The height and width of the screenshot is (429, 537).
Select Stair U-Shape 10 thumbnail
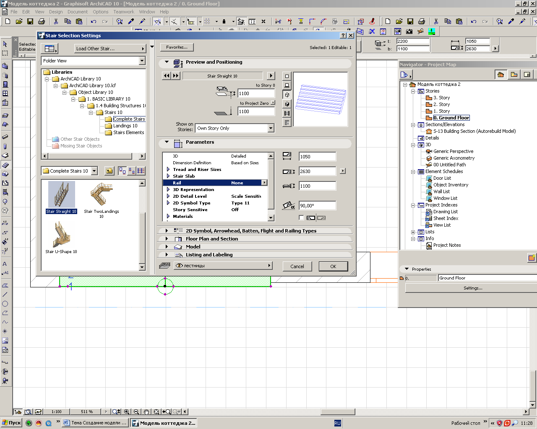tap(61, 237)
